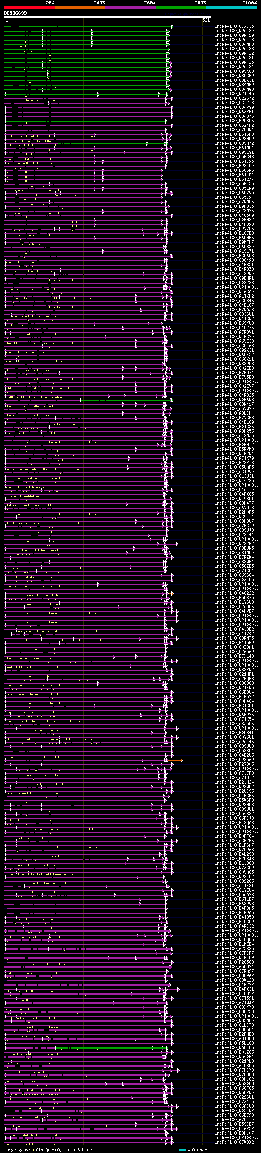The height and width of the screenshot is (1153, 261).
Task: Select hit UniRef100_C9RNT5
Action: [x=234, y=638]
